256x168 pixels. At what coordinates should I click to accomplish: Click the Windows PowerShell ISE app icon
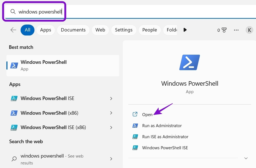click(14, 98)
